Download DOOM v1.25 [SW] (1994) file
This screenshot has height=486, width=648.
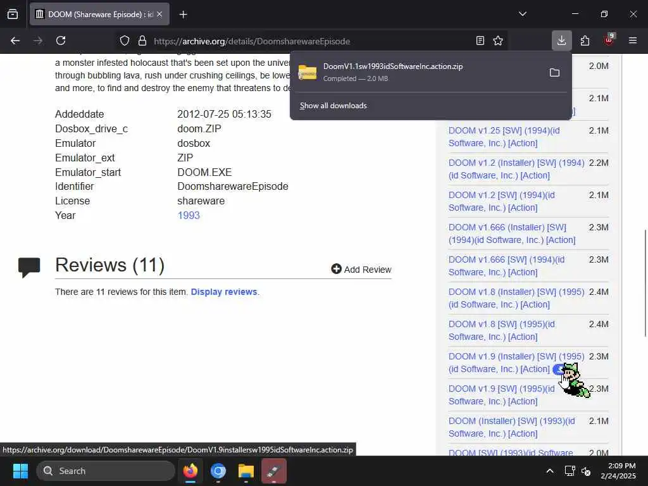click(x=504, y=137)
